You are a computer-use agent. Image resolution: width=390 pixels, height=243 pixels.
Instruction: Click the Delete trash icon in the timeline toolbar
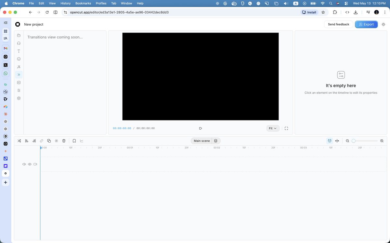64,141
